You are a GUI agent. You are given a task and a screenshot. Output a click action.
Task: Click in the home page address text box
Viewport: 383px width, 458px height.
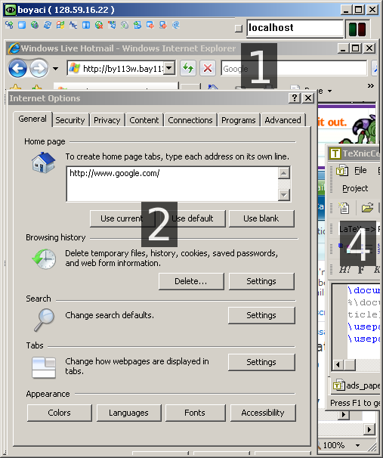coord(172,184)
